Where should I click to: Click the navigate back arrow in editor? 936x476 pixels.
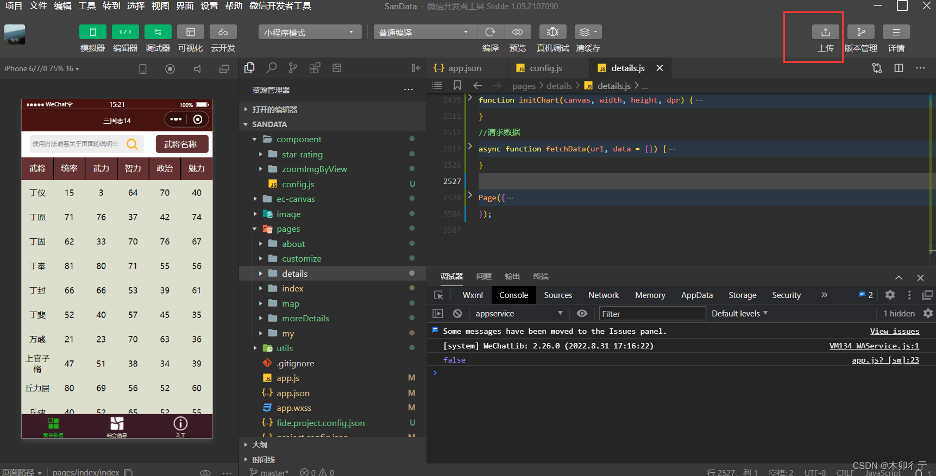pyautogui.click(x=478, y=85)
